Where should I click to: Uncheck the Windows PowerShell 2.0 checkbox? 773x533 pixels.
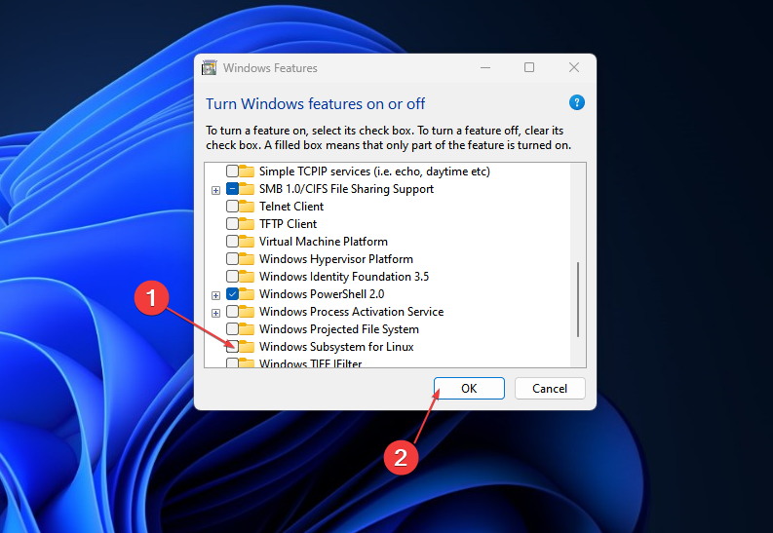pyautogui.click(x=232, y=294)
